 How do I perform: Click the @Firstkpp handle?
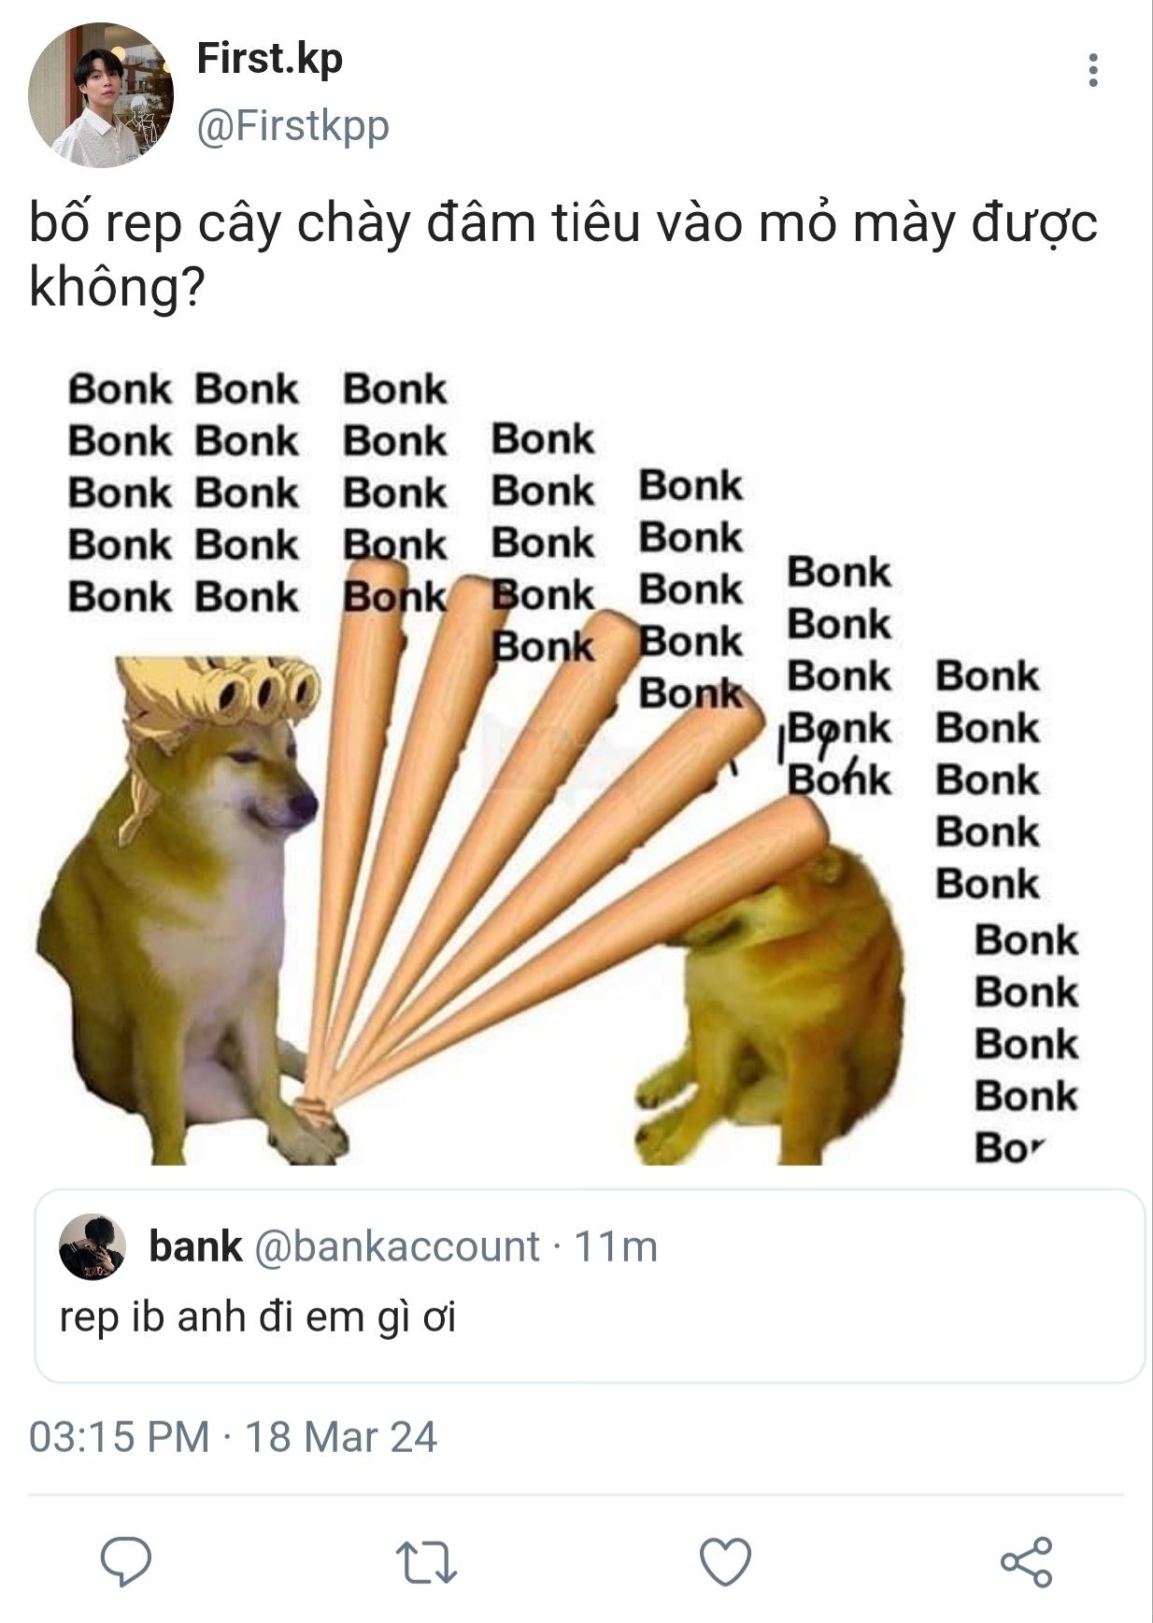(292, 125)
